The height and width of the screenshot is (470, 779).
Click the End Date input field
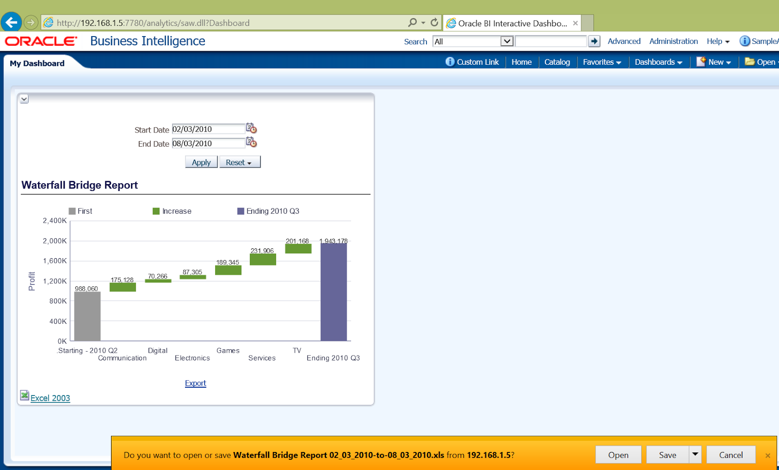pyautogui.click(x=208, y=143)
